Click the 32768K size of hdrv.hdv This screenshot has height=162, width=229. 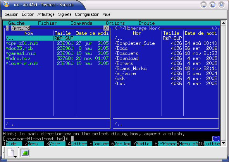[x=65, y=58]
